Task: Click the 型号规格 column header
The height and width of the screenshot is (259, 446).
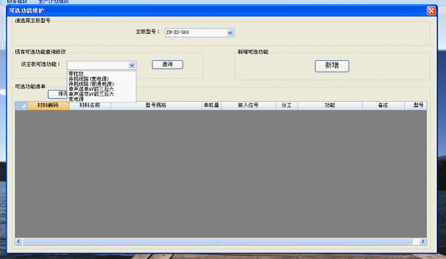Action: click(x=156, y=106)
